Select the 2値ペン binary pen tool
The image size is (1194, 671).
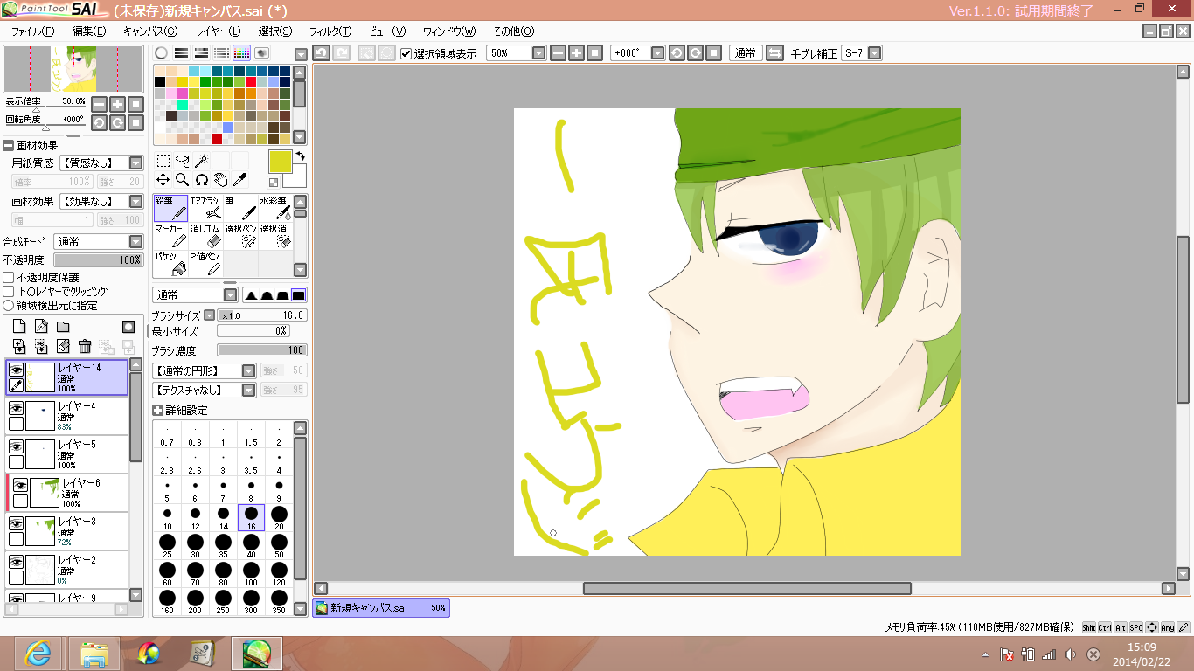tap(205, 265)
